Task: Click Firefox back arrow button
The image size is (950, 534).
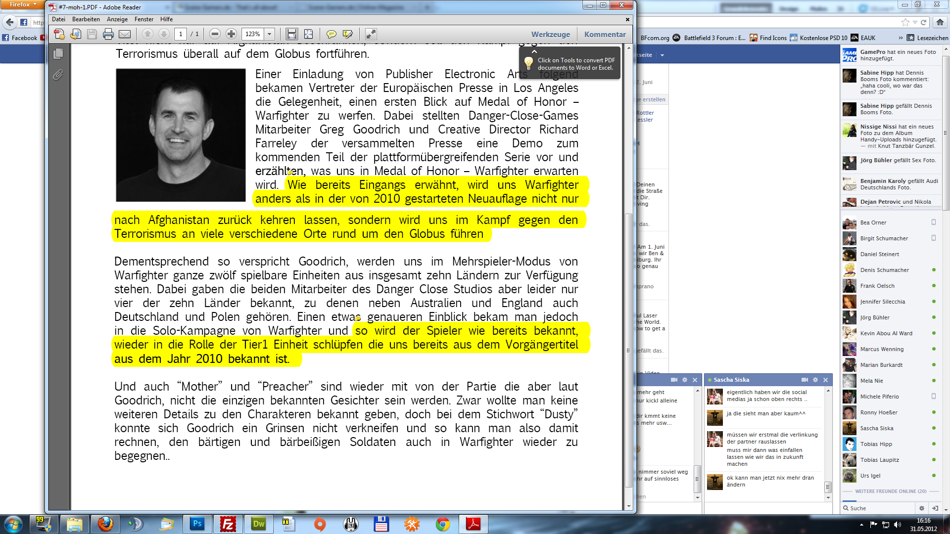Action: pyautogui.click(x=10, y=22)
